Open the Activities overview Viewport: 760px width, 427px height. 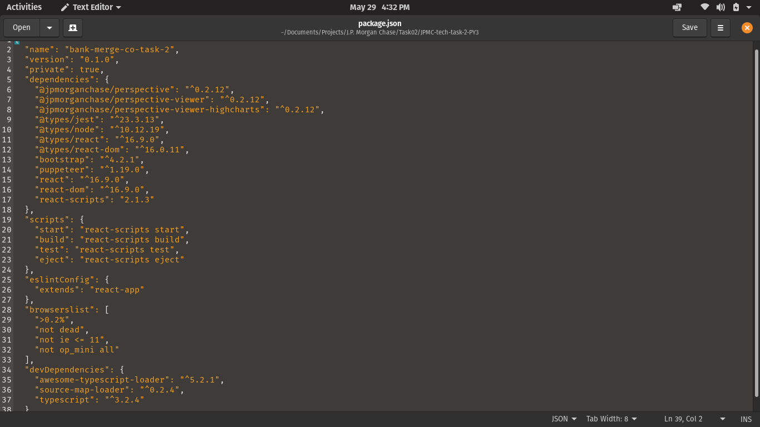(24, 7)
